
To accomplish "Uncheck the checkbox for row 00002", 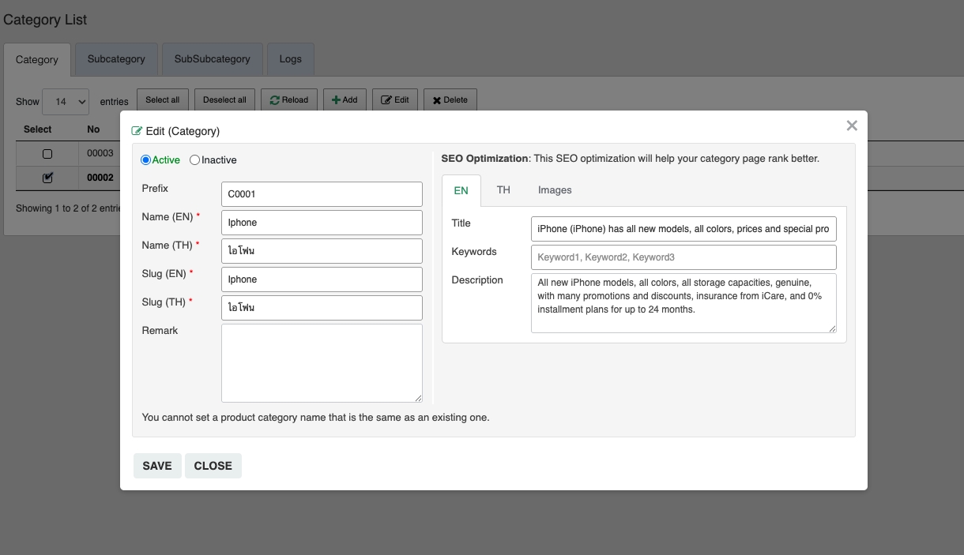I will (47, 178).
